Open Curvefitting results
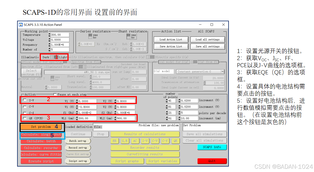The height and width of the screenshot is (172, 314). (145, 154)
